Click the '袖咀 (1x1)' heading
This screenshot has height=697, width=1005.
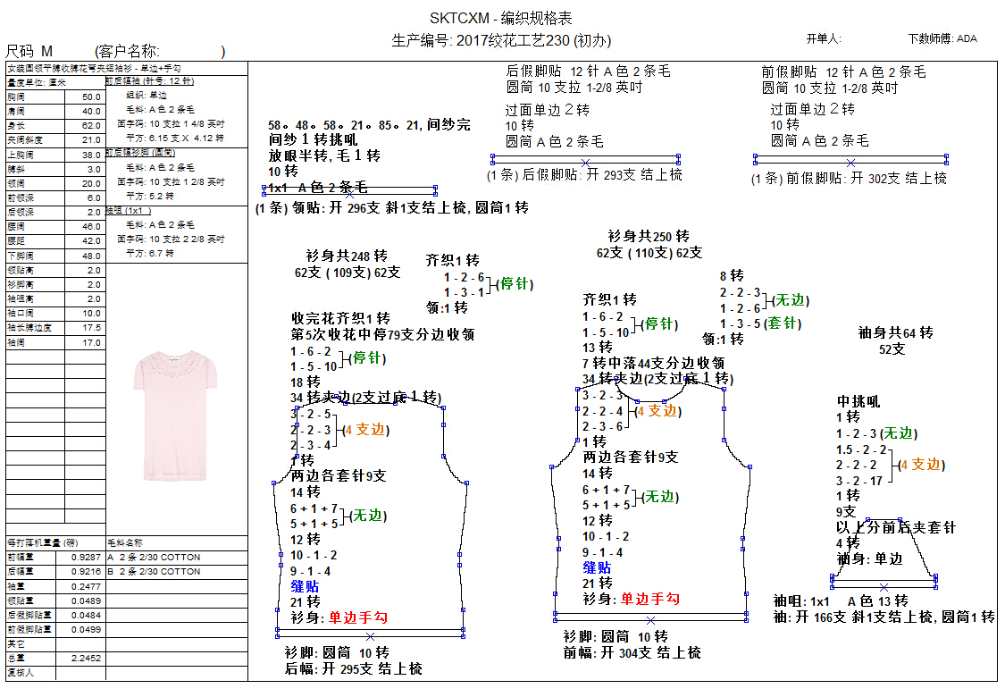129,210
